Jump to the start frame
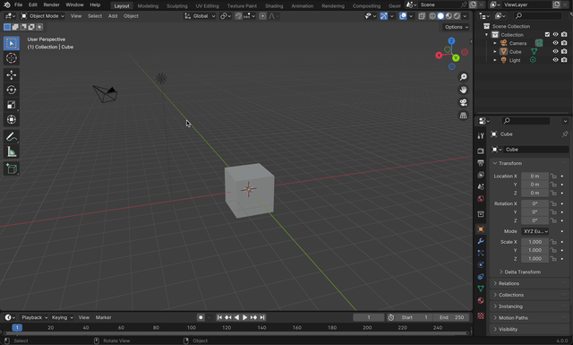 click(x=219, y=317)
